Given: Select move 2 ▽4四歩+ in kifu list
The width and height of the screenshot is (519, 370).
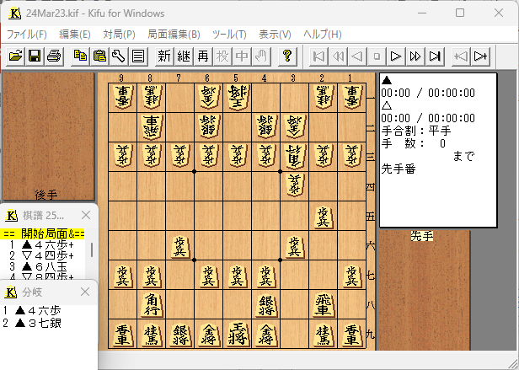Looking at the screenshot, I should [x=42, y=255].
